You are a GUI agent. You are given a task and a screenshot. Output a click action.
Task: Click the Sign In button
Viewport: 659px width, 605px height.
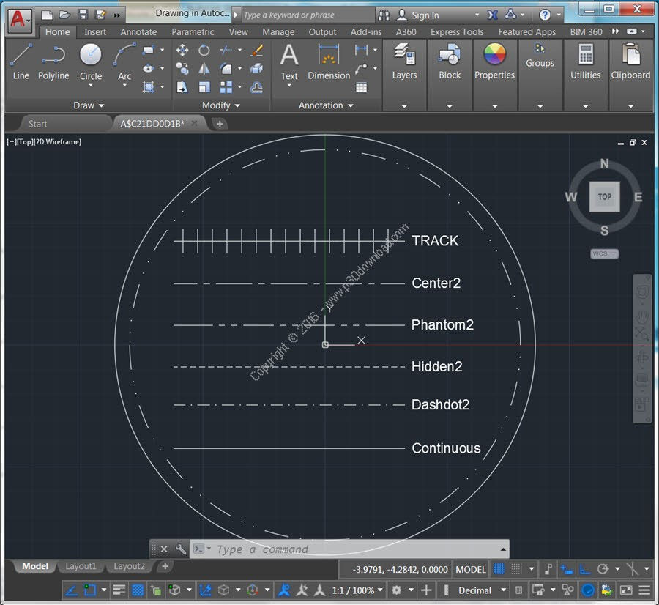(x=419, y=15)
